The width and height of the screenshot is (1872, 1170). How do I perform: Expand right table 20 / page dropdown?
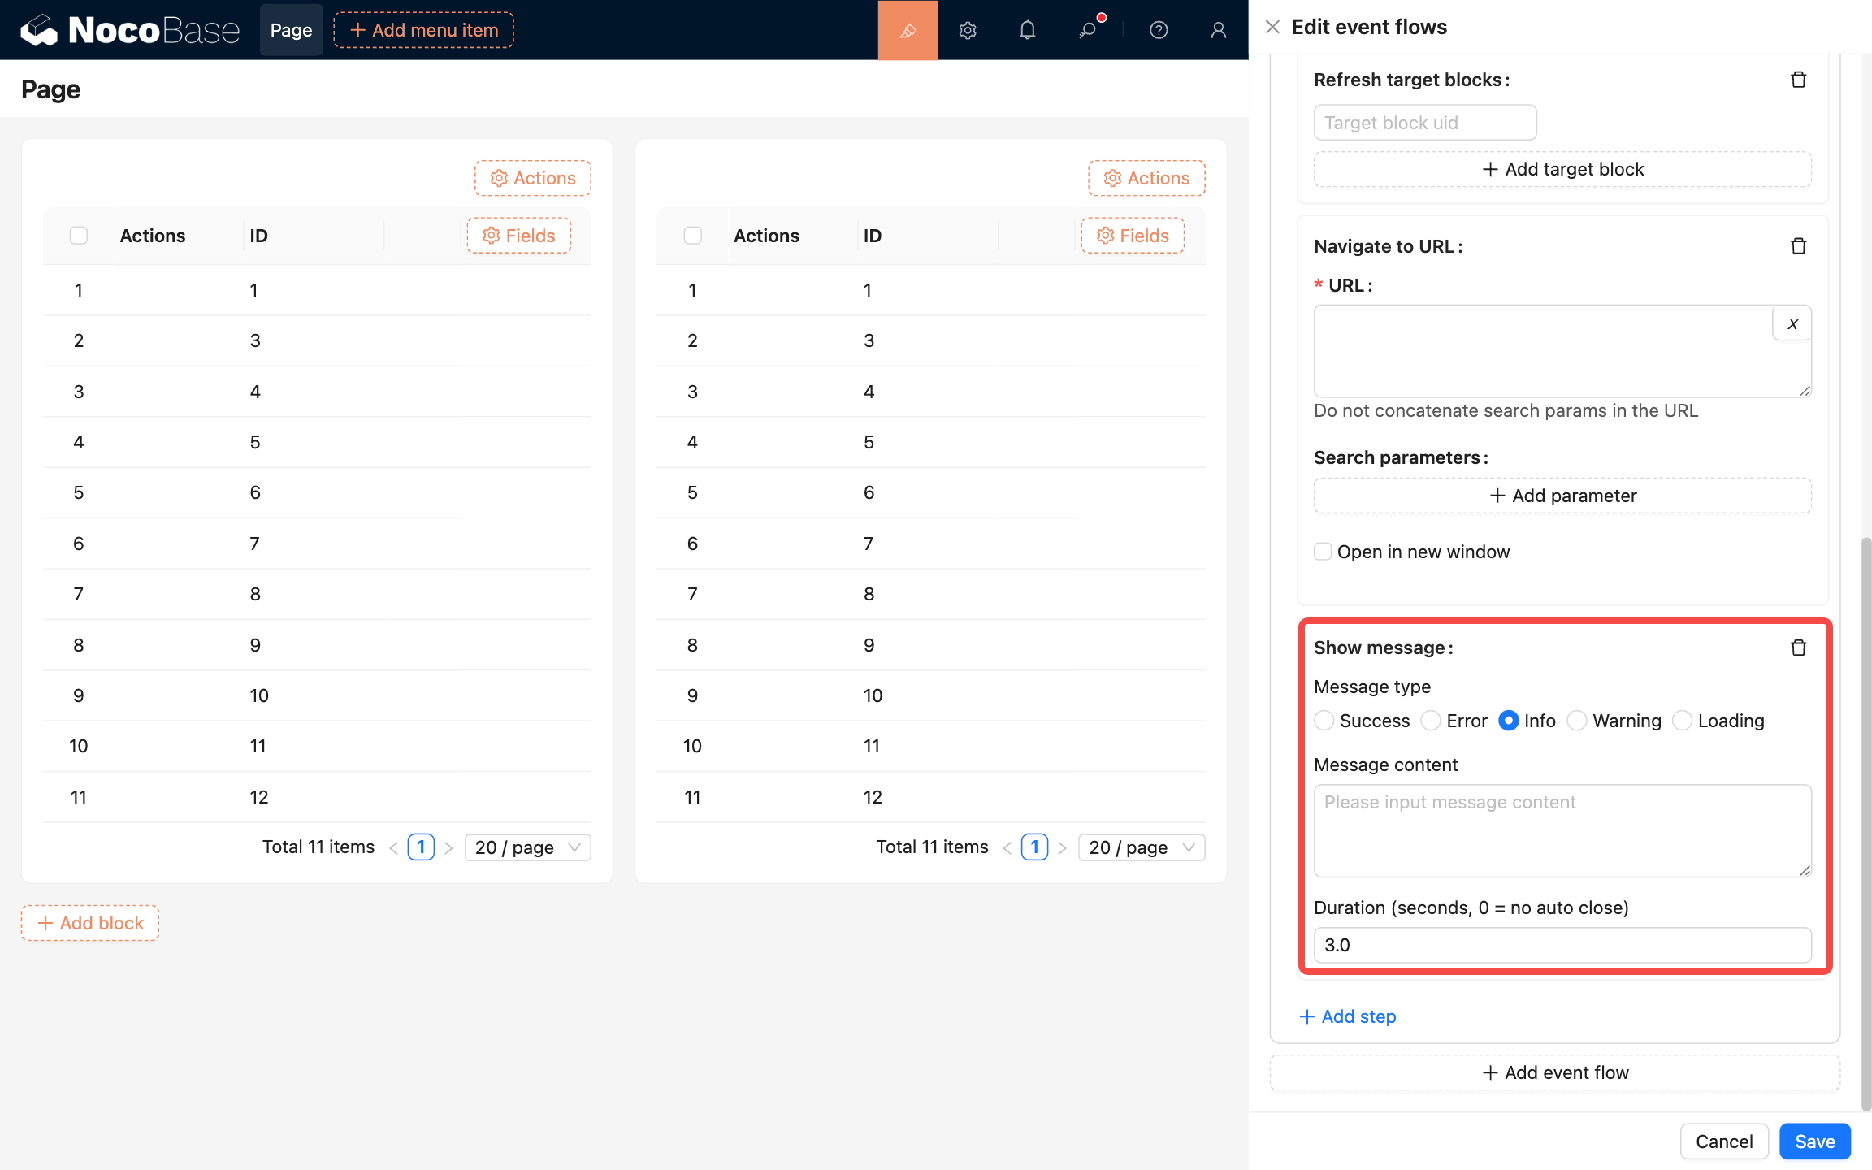click(x=1141, y=847)
